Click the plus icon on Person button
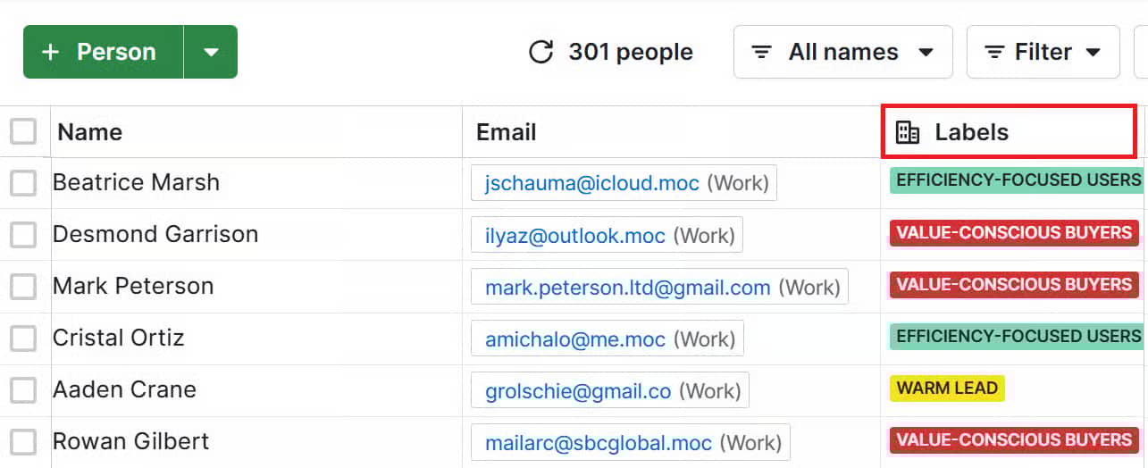The image size is (1148, 468). click(x=51, y=52)
